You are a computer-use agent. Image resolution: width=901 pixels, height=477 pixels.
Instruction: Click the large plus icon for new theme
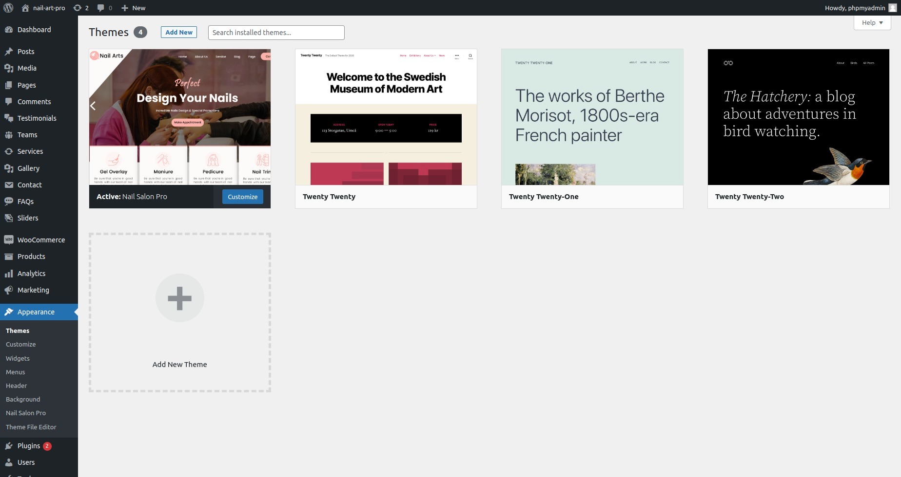tap(179, 298)
